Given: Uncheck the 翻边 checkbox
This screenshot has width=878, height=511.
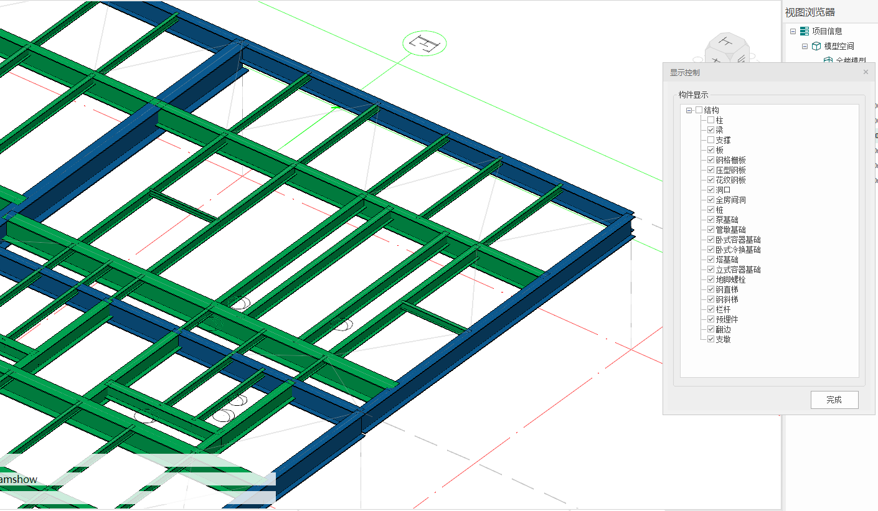Looking at the screenshot, I should (710, 329).
